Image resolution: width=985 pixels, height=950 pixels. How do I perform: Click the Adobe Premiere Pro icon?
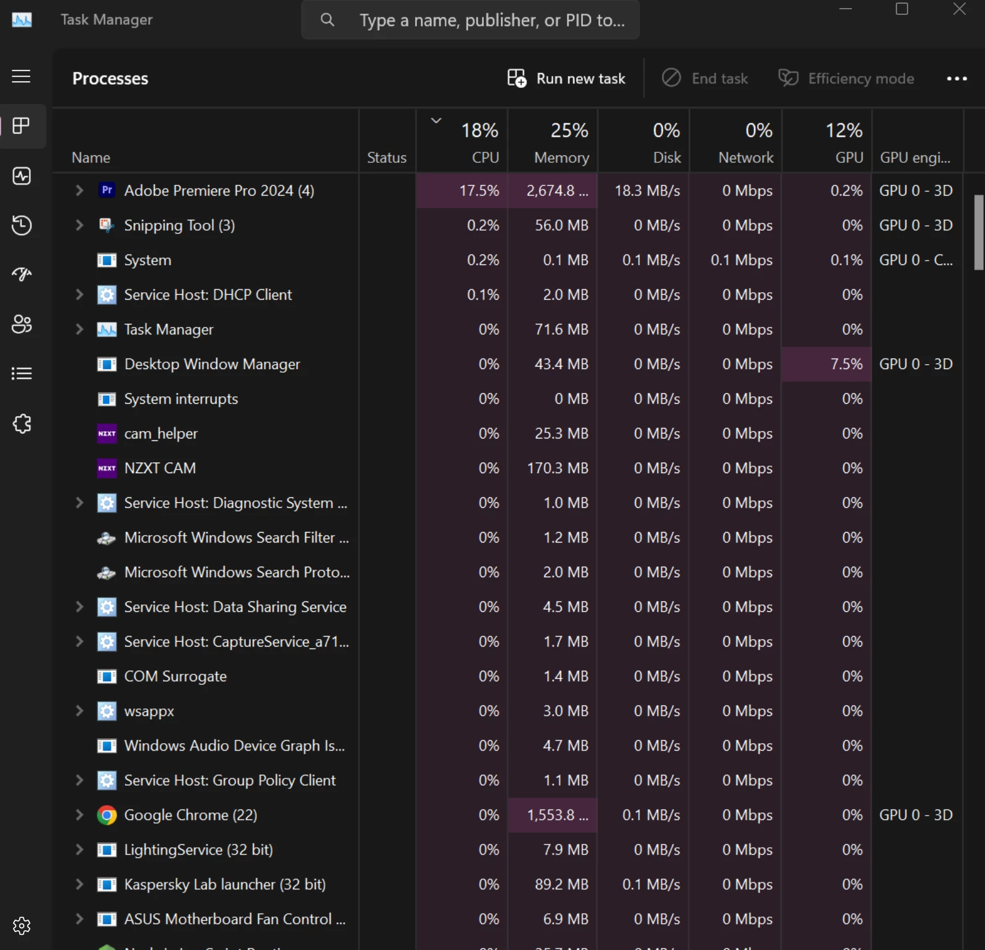(107, 190)
